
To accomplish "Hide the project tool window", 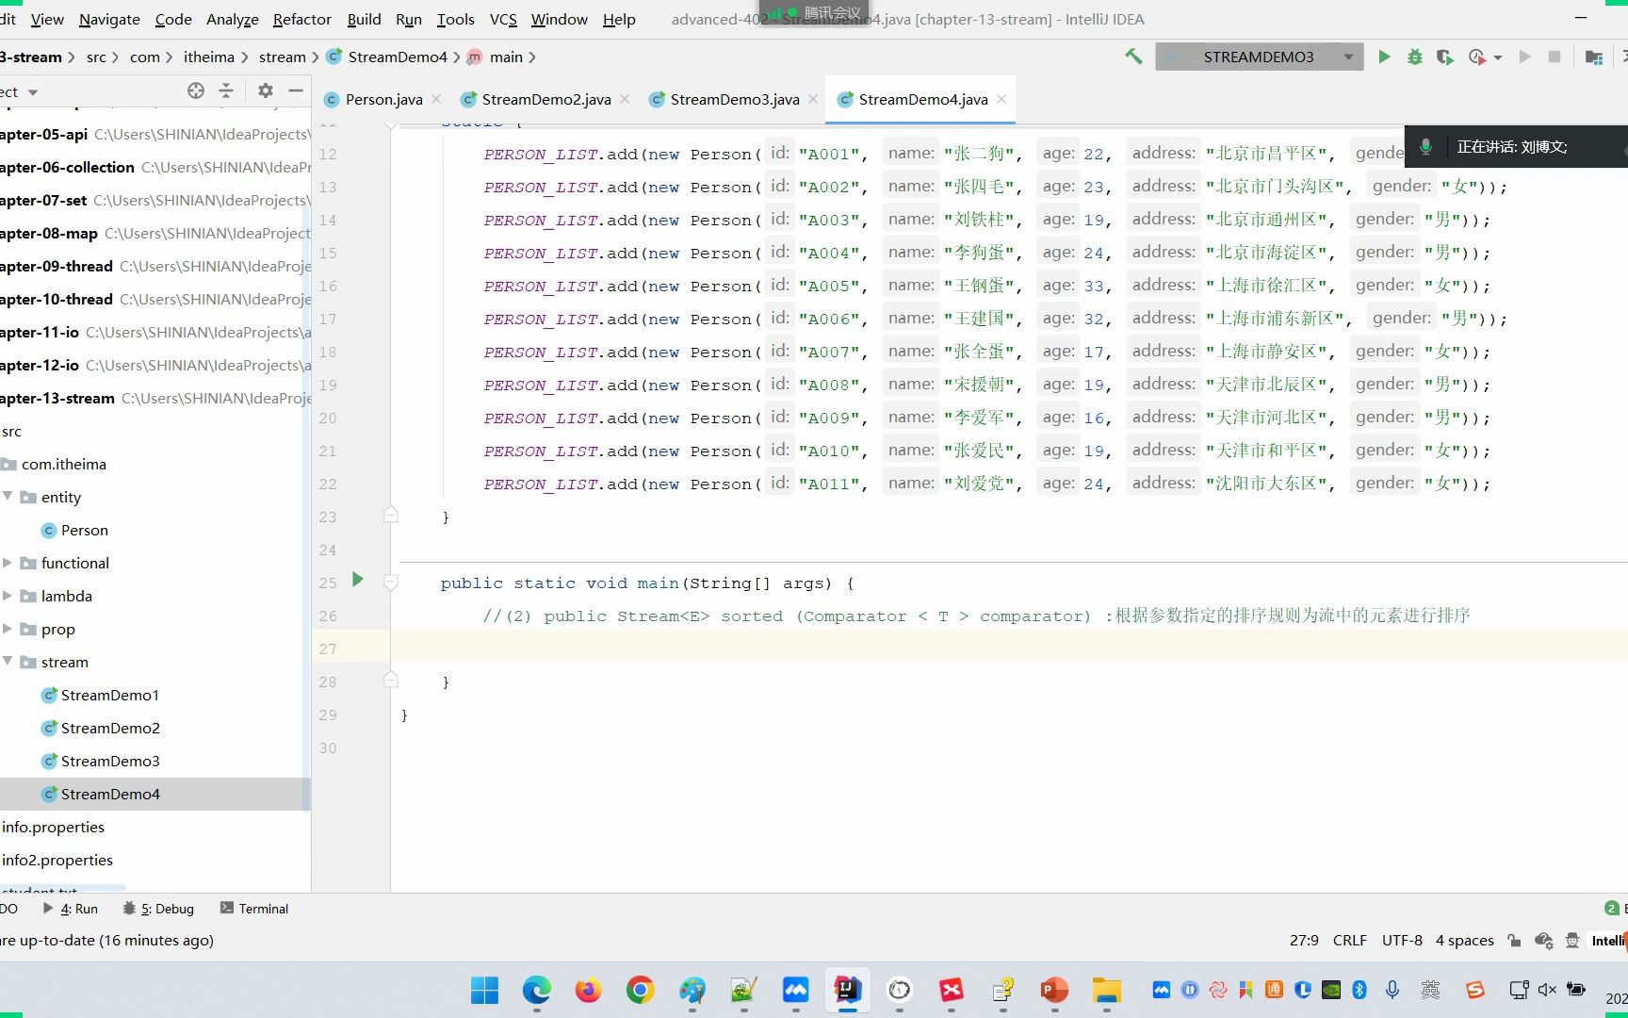I will point(296,90).
